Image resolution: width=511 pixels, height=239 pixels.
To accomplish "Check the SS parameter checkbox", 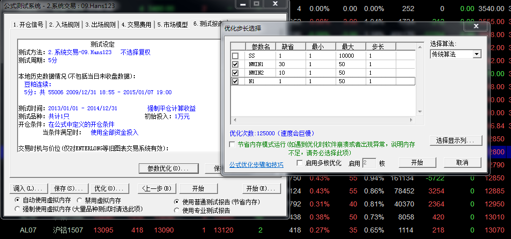I will (x=235, y=56).
